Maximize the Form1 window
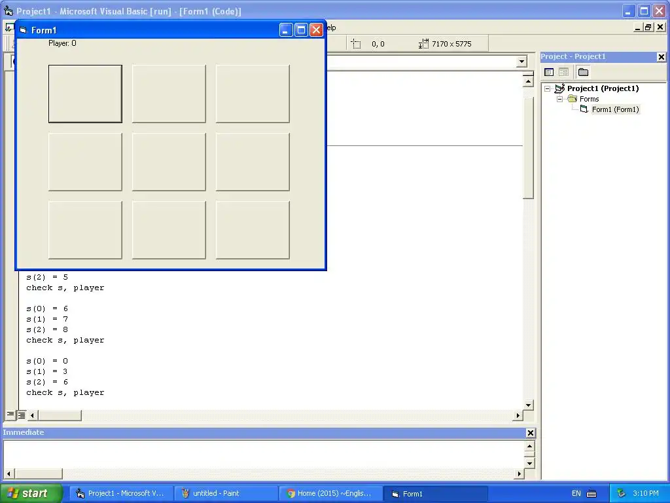 click(x=301, y=30)
